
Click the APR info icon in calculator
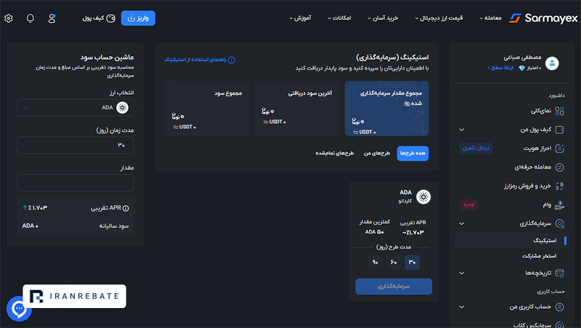tap(126, 208)
